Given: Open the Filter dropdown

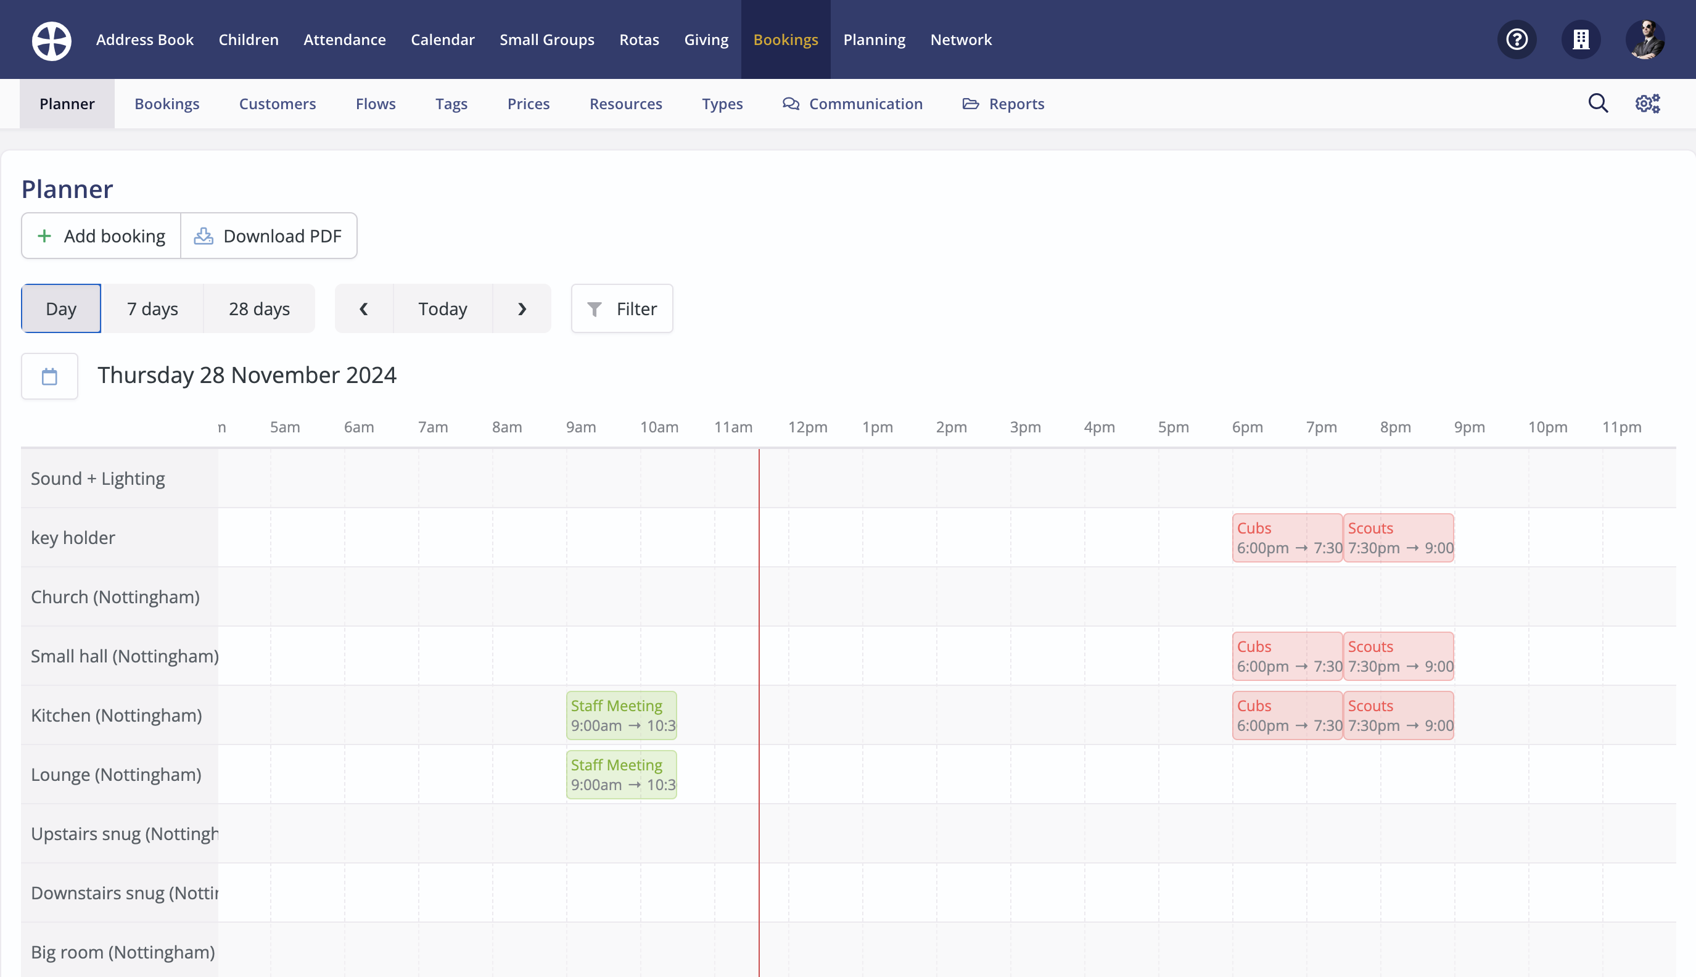Looking at the screenshot, I should (x=622, y=308).
